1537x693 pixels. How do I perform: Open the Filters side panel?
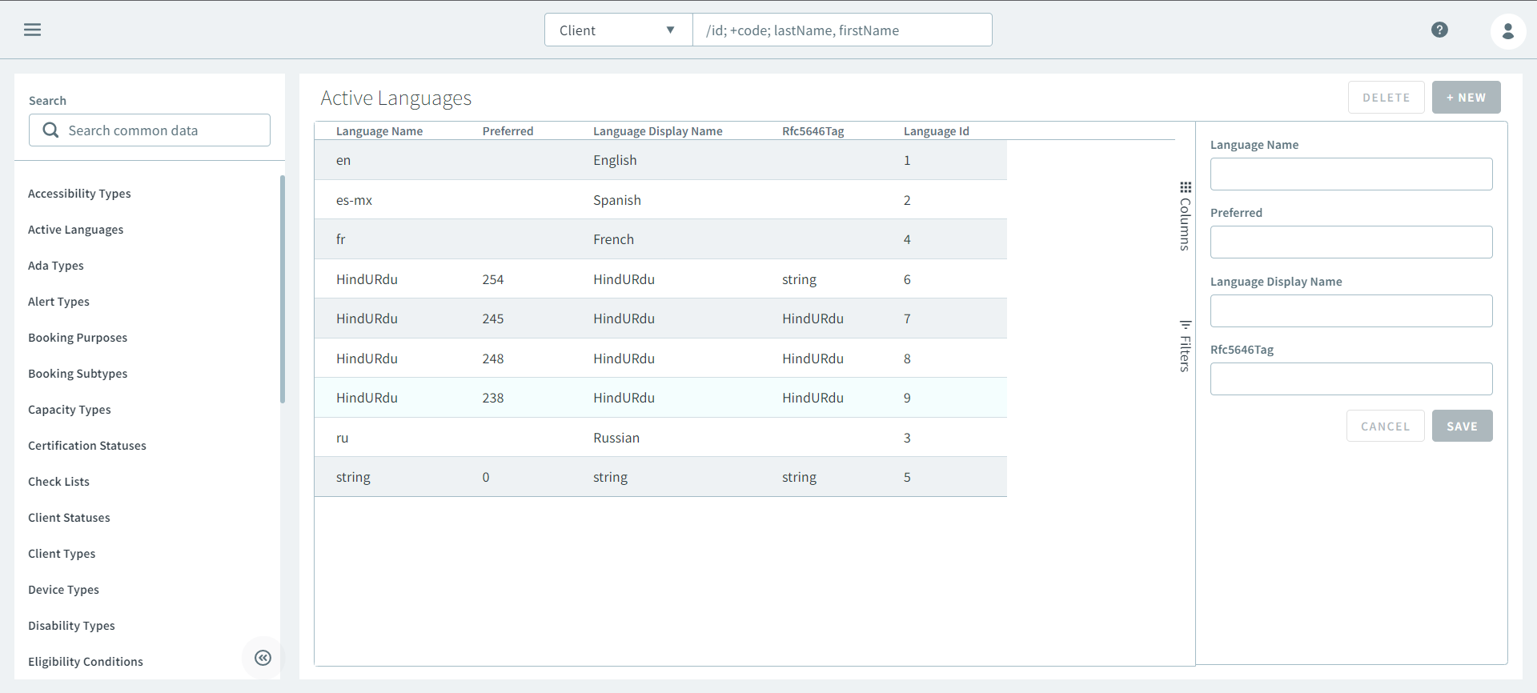[1185, 346]
